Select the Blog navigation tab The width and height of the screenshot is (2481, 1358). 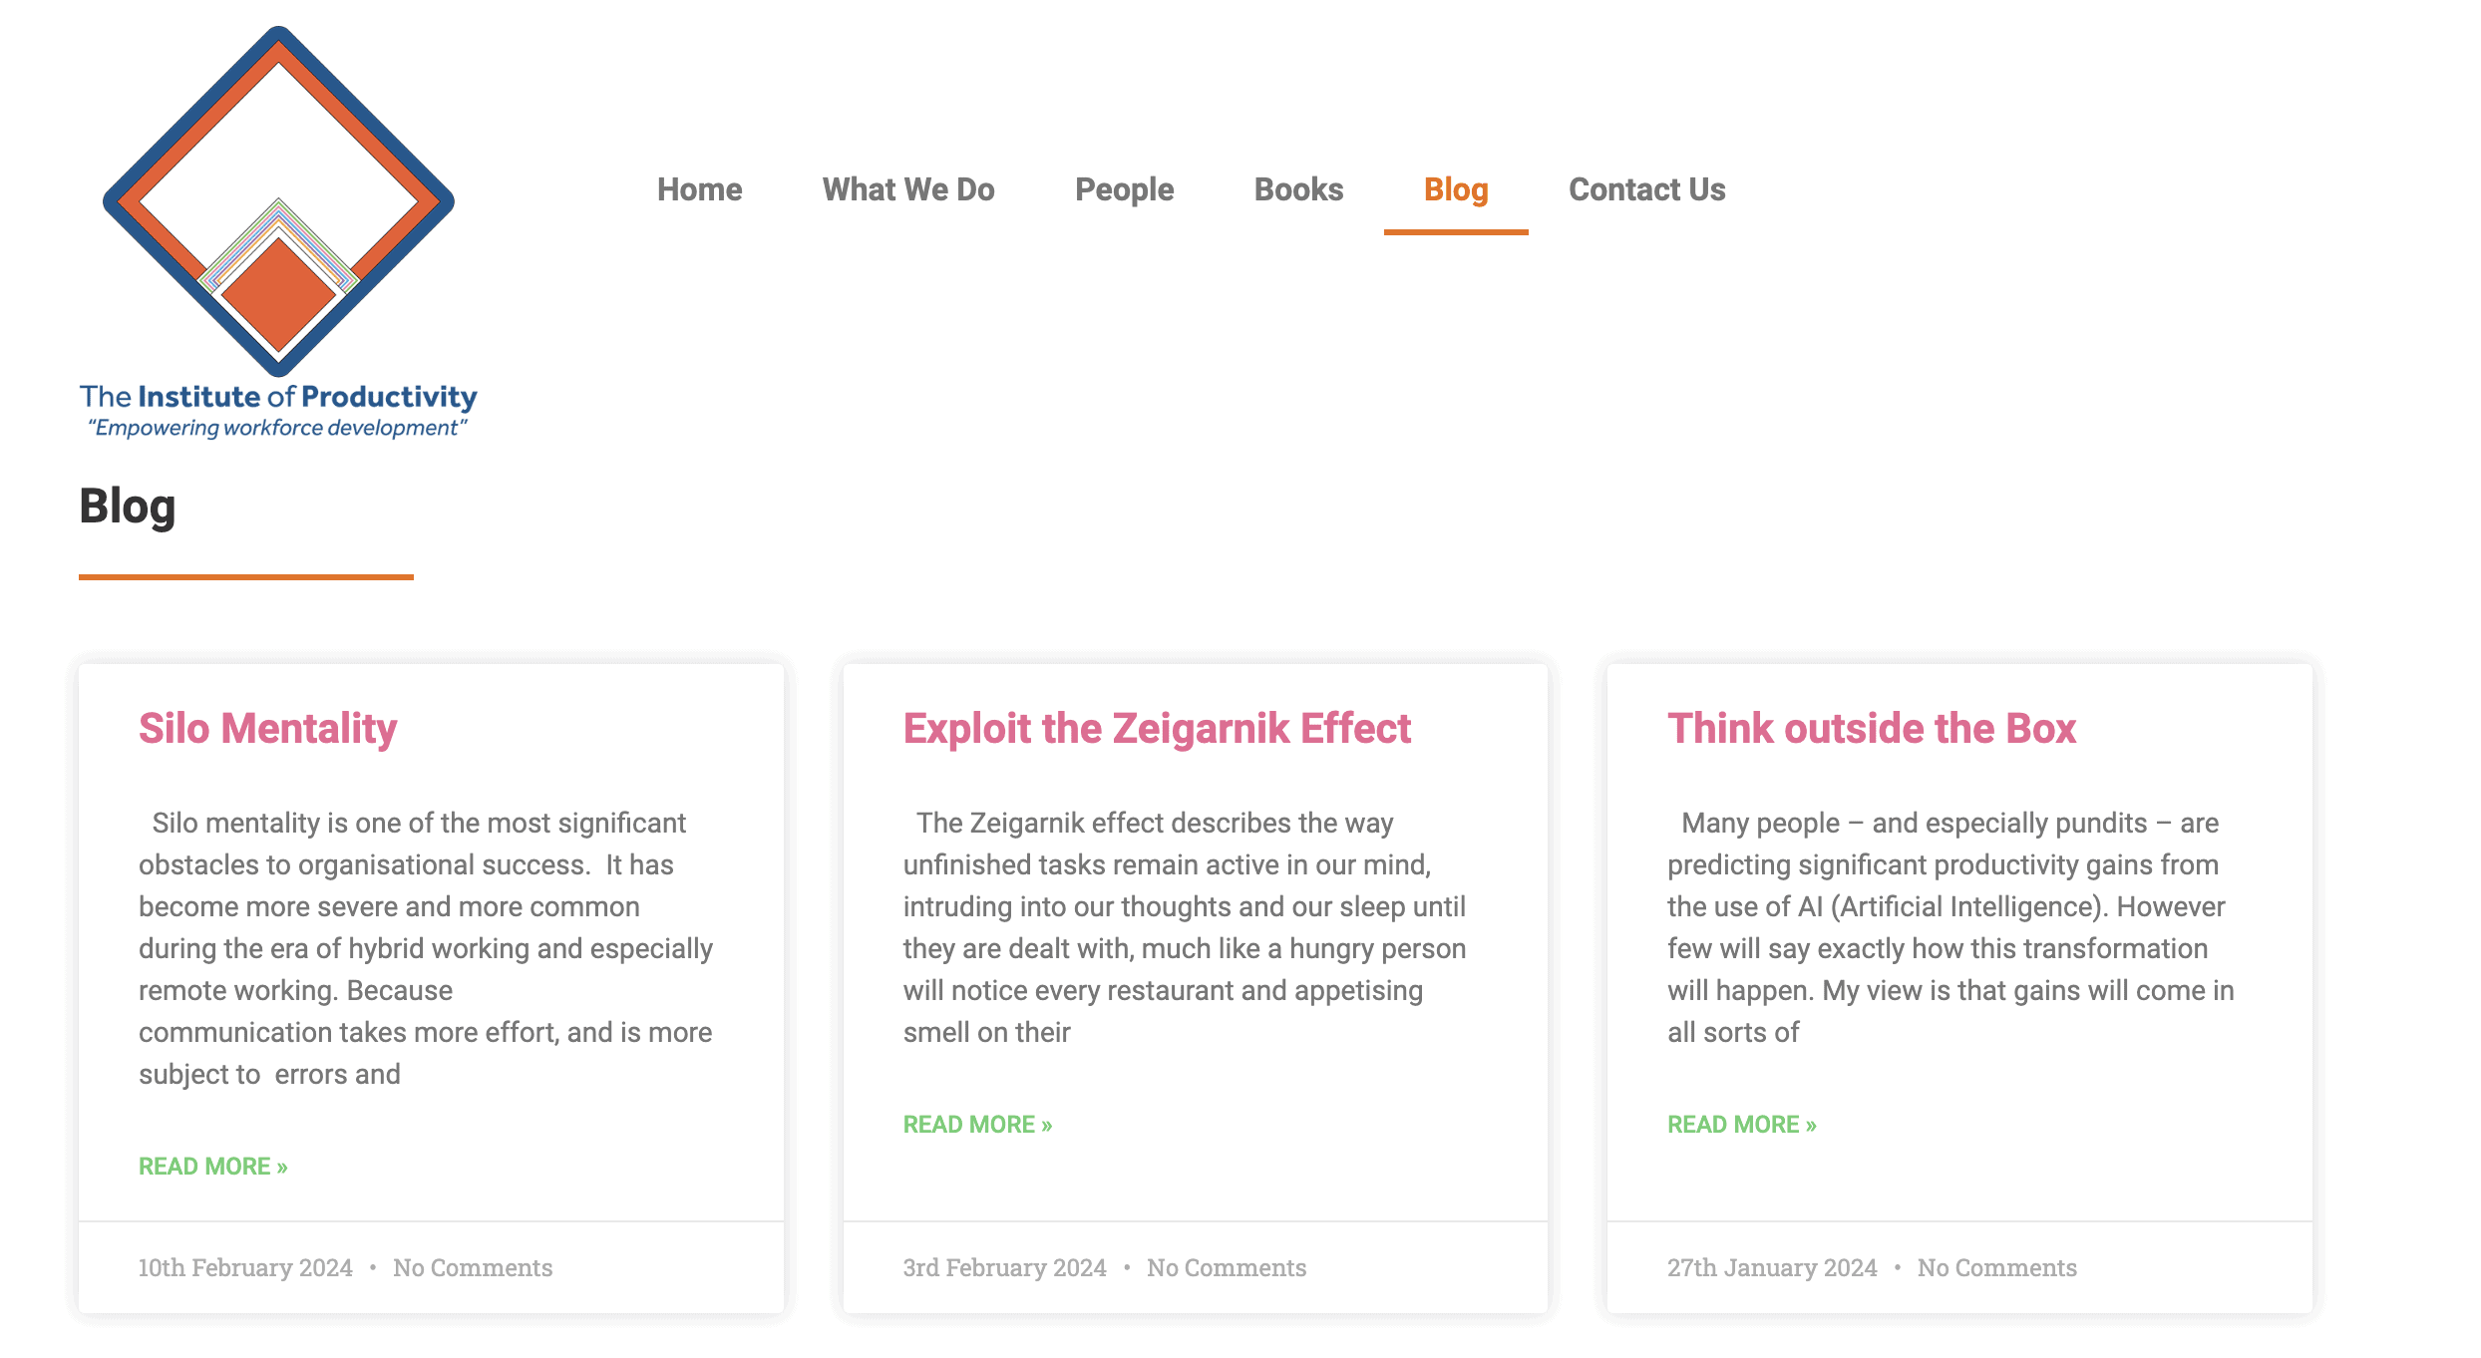[1456, 189]
